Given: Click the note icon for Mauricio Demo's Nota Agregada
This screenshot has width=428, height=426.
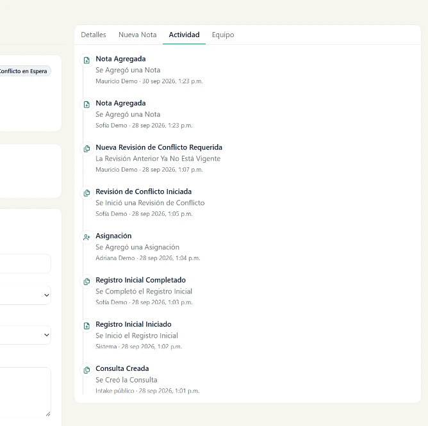Looking at the screenshot, I should (86, 60).
